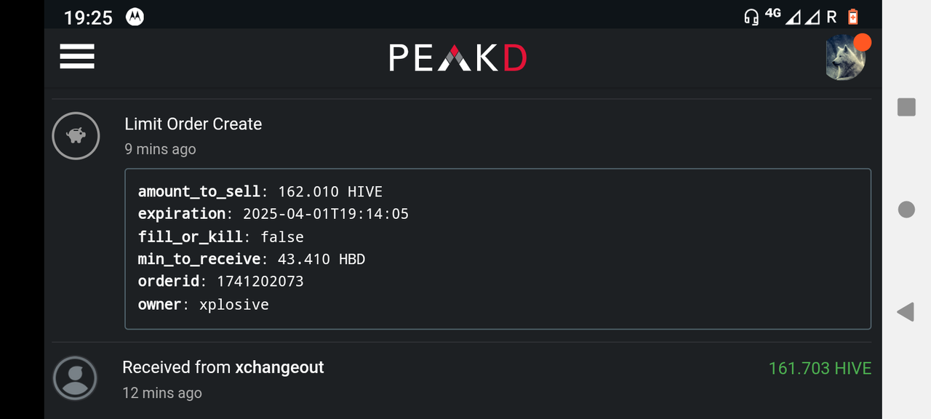Viewport: 931px width, 419px height.
Task: Tap the 12 mins ago timestamp
Action: 162,393
